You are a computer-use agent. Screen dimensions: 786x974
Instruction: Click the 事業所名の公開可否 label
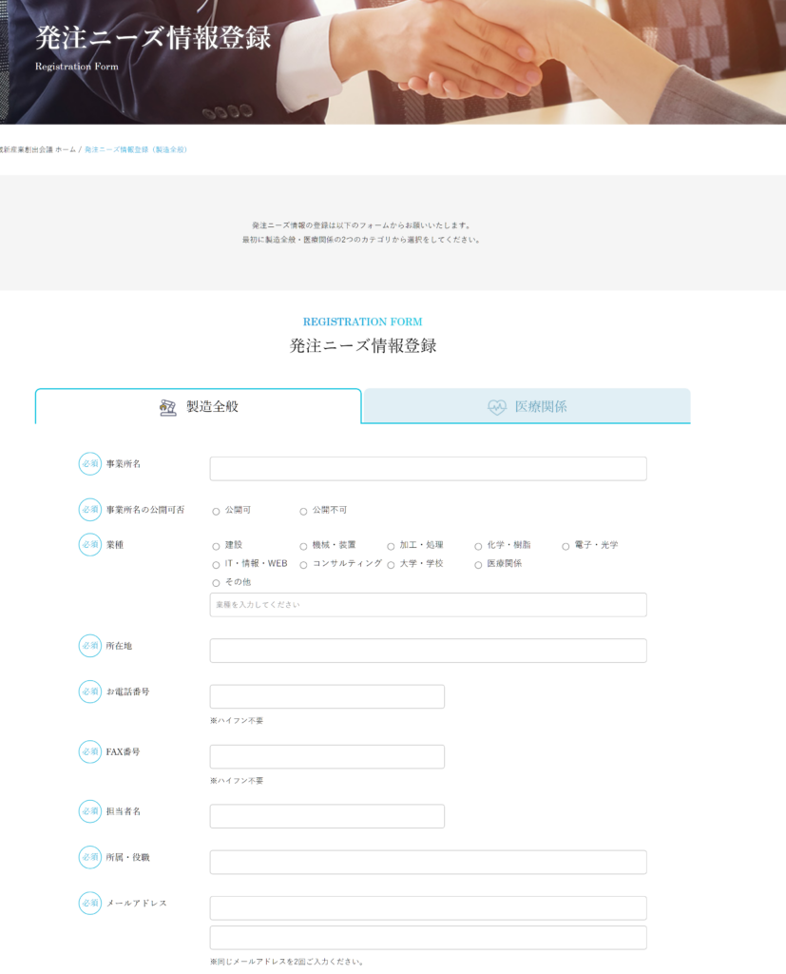click(145, 510)
